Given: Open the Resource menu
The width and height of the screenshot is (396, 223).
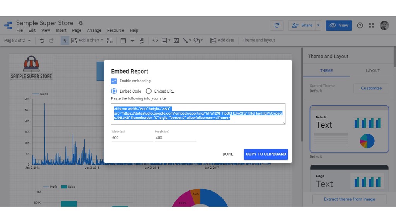Looking at the screenshot, I should (x=115, y=31).
